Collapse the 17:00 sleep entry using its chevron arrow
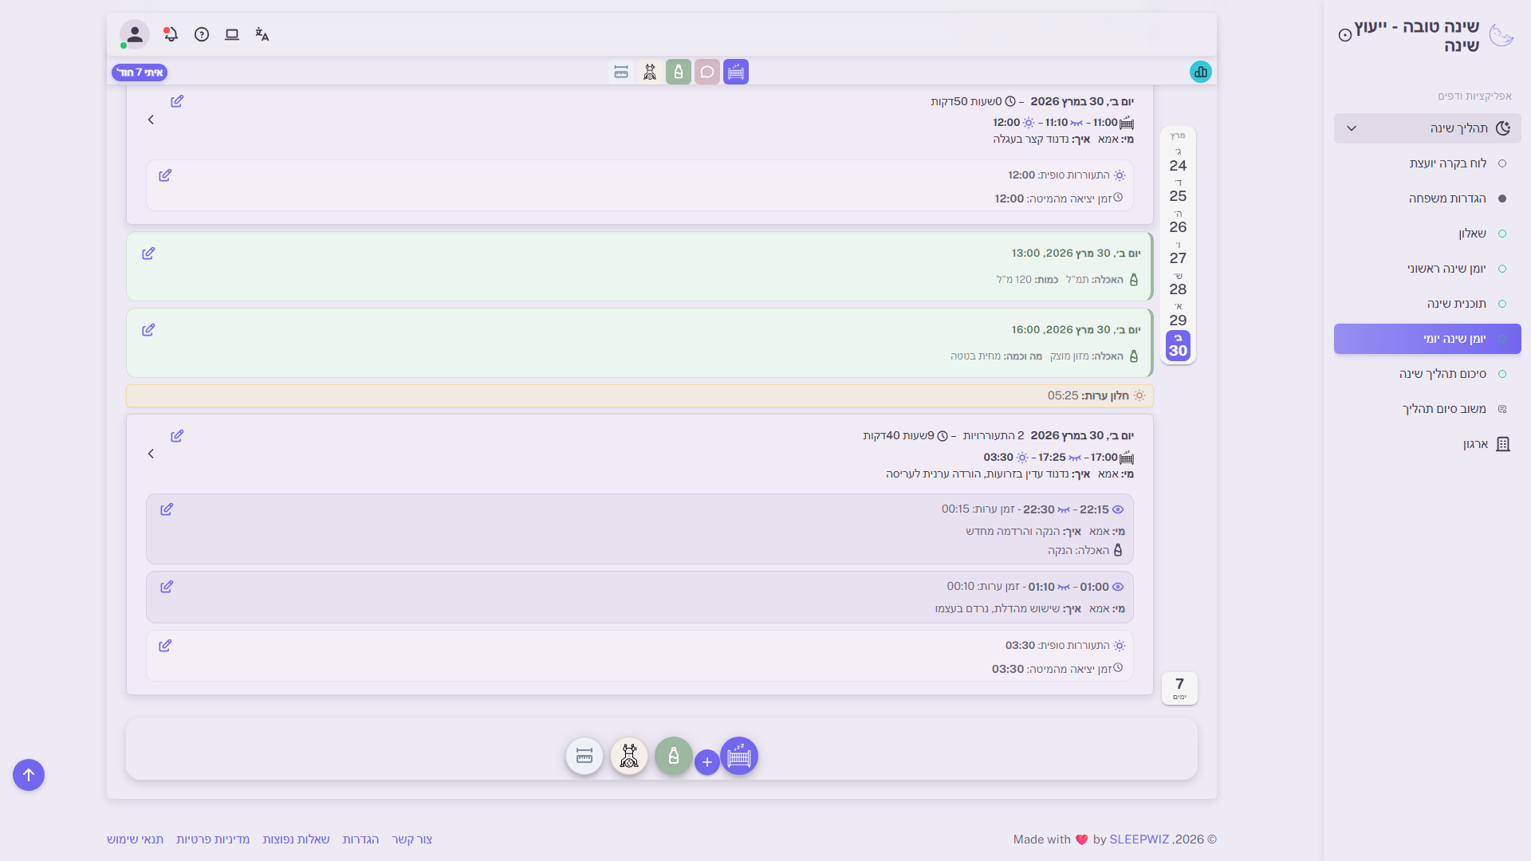The image size is (1531, 861). [151, 454]
